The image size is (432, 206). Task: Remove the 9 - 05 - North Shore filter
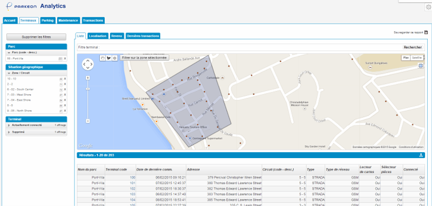(65, 111)
